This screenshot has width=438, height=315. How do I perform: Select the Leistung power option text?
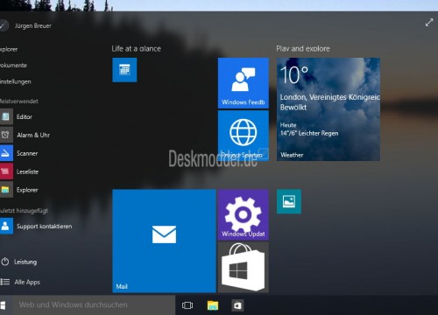coord(25,262)
